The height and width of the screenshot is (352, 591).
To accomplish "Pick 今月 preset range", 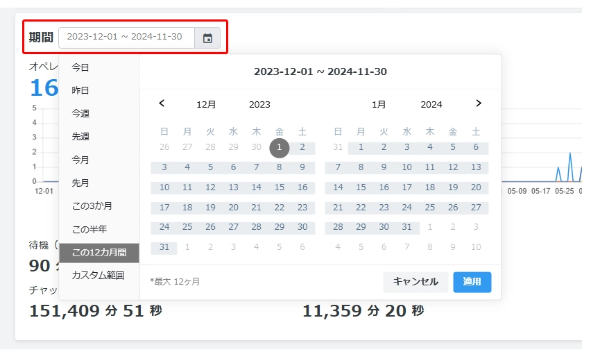I will point(99,160).
